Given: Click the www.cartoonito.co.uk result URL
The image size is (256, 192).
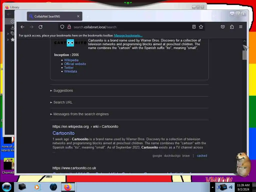Looking at the screenshot, I should click(x=74, y=168).
